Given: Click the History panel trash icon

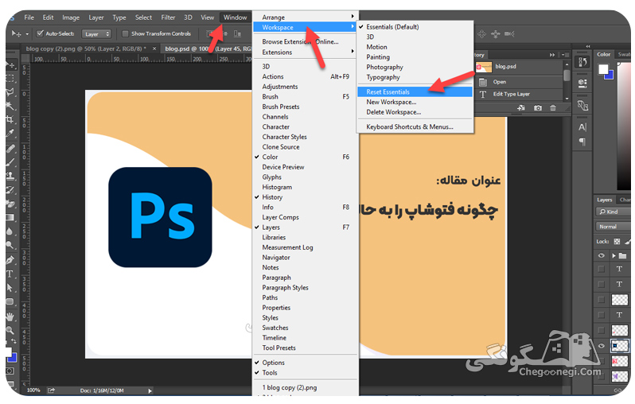Looking at the screenshot, I should tap(553, 107).
